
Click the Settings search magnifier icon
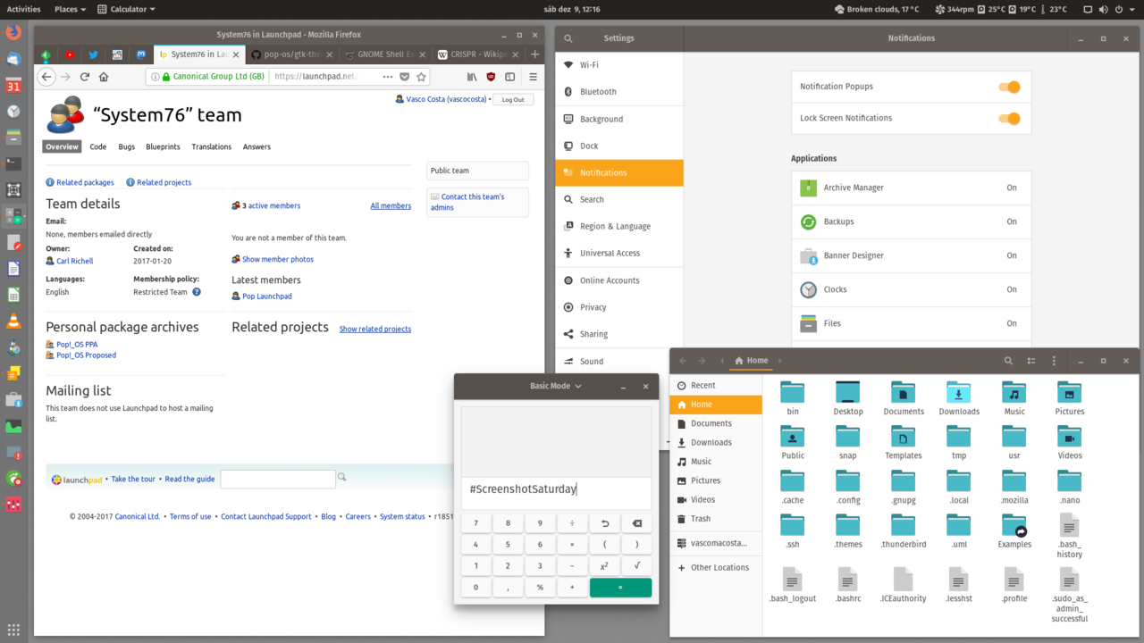click(x=568, y=38)
